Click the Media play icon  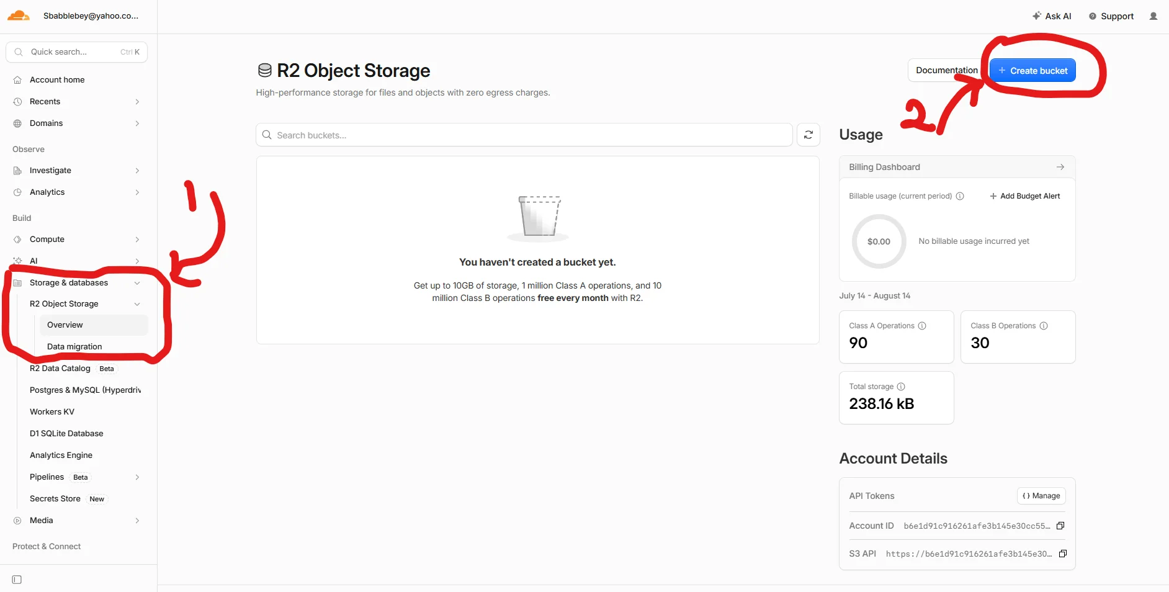point(17,521)
